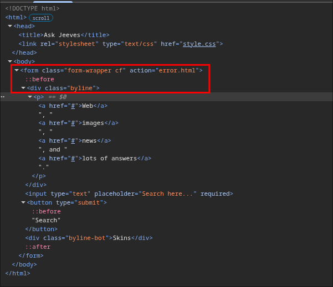
Task: Collapse the selected p element
Action: tap(30, 97)
